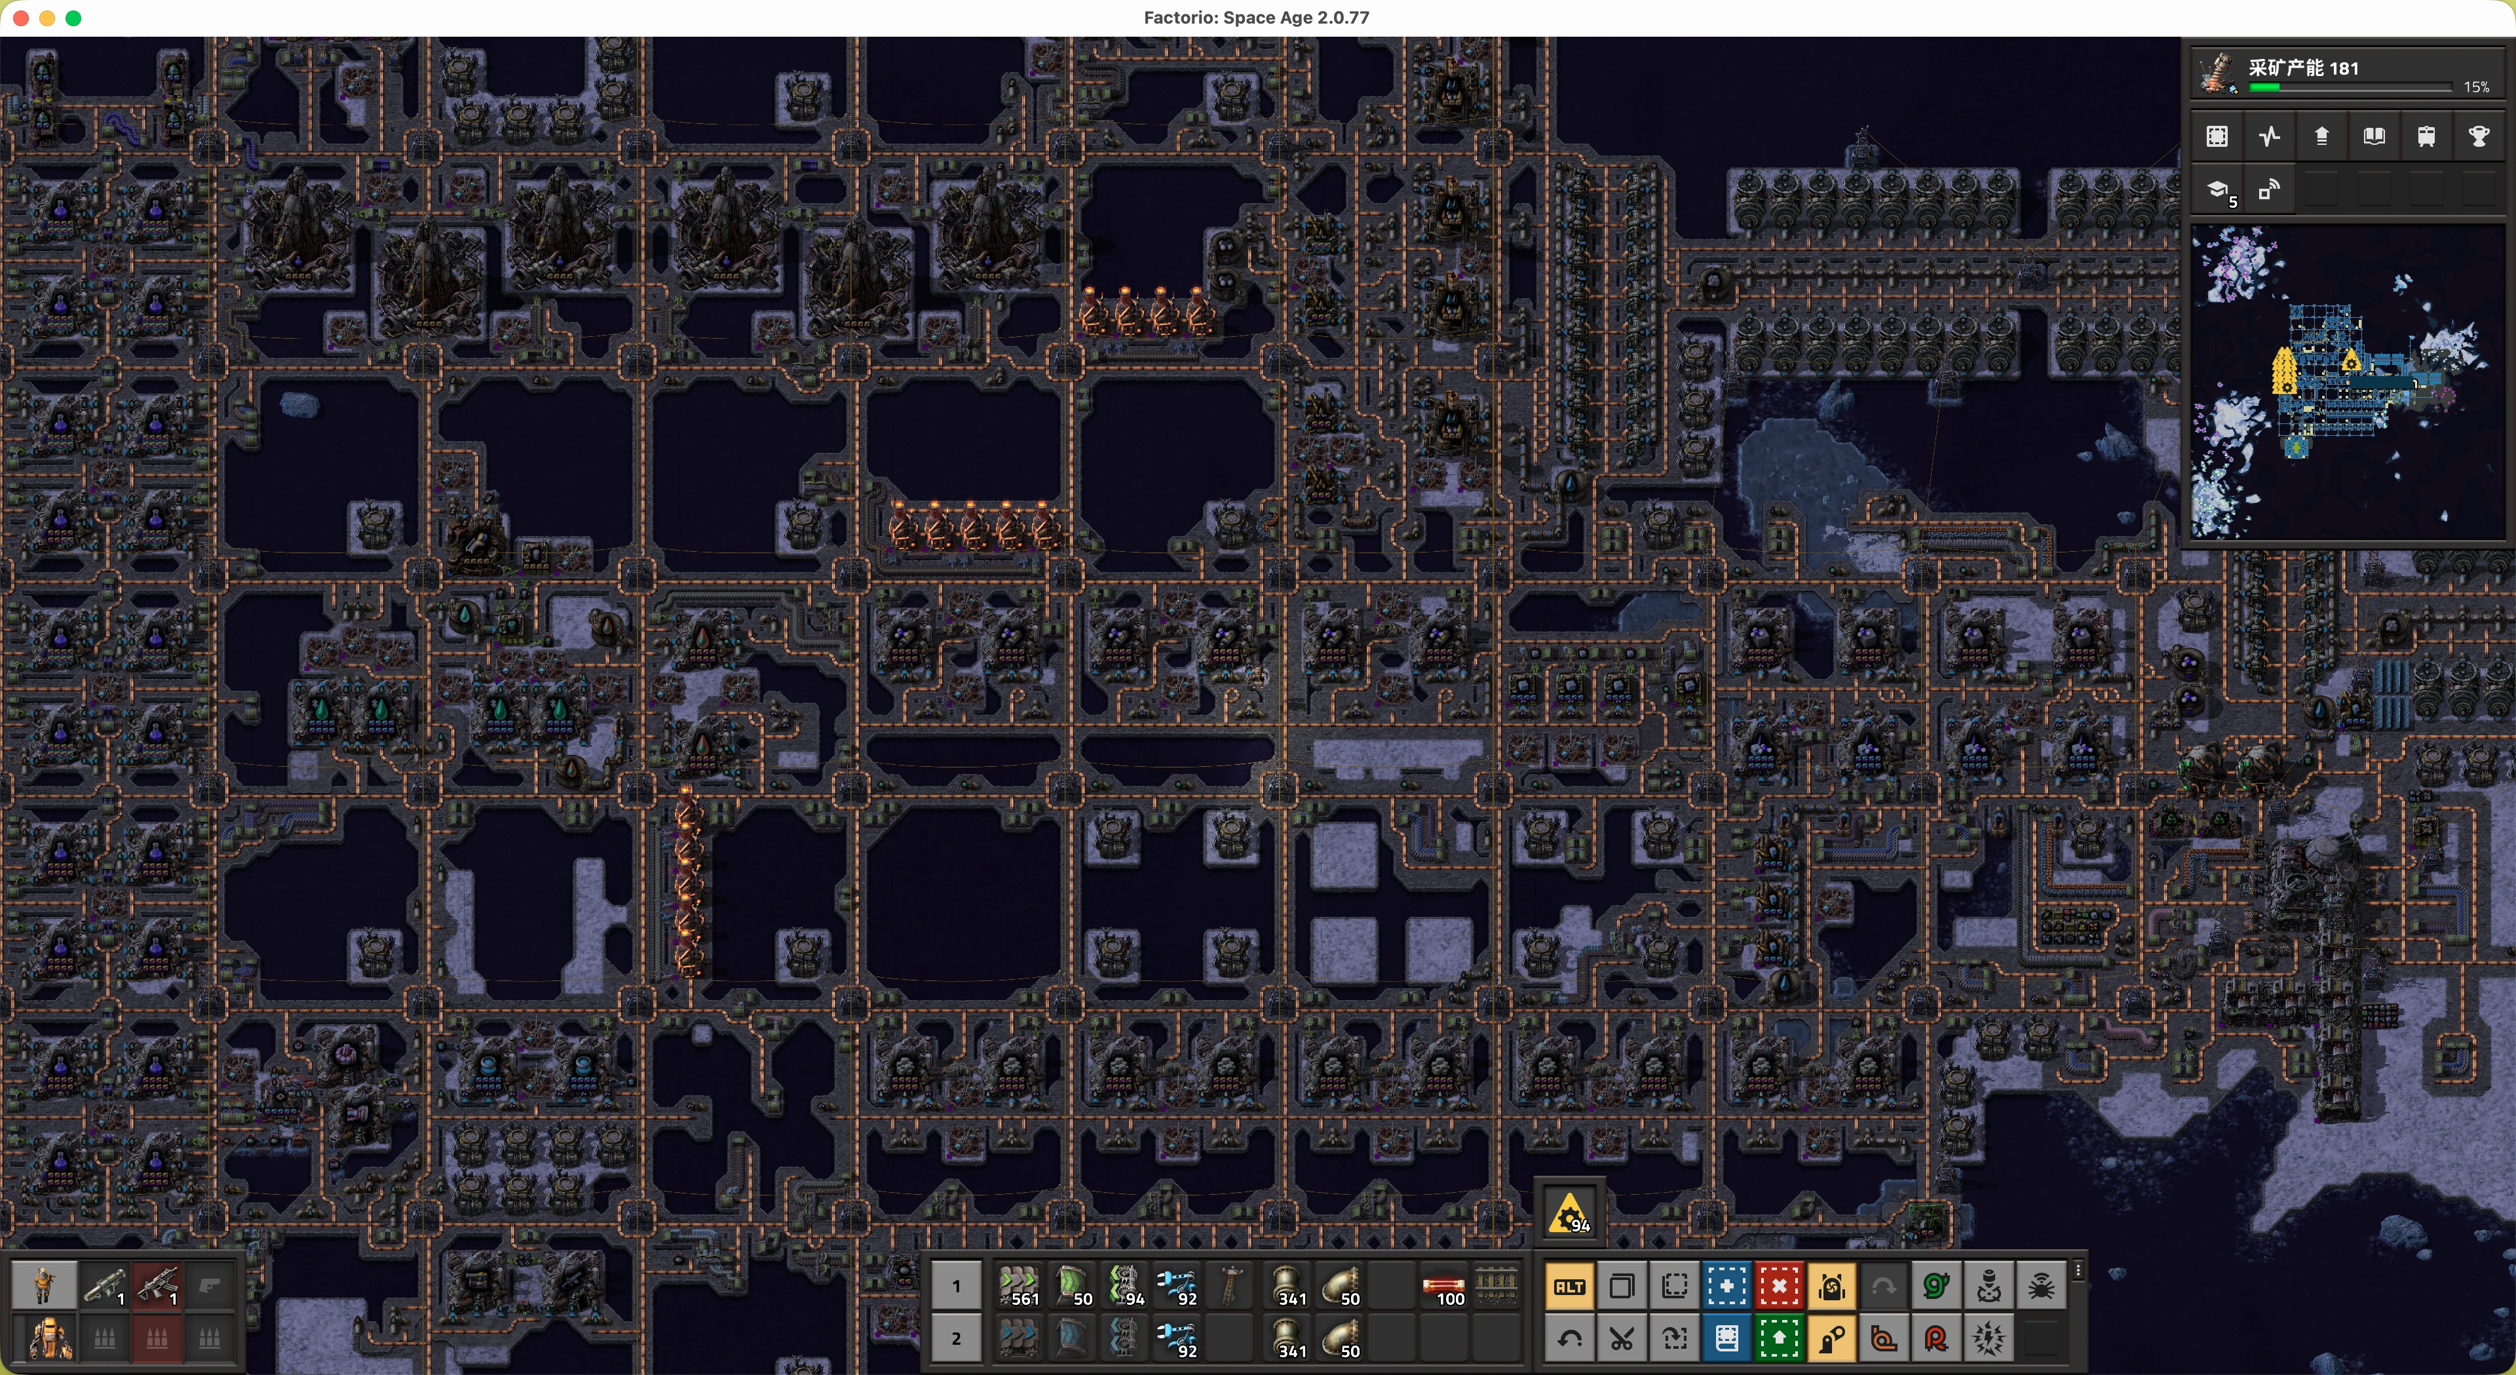Click the dashed-square with curved arrow shortcut
The image size is (2516, 1375).
pos(1674,1339)
